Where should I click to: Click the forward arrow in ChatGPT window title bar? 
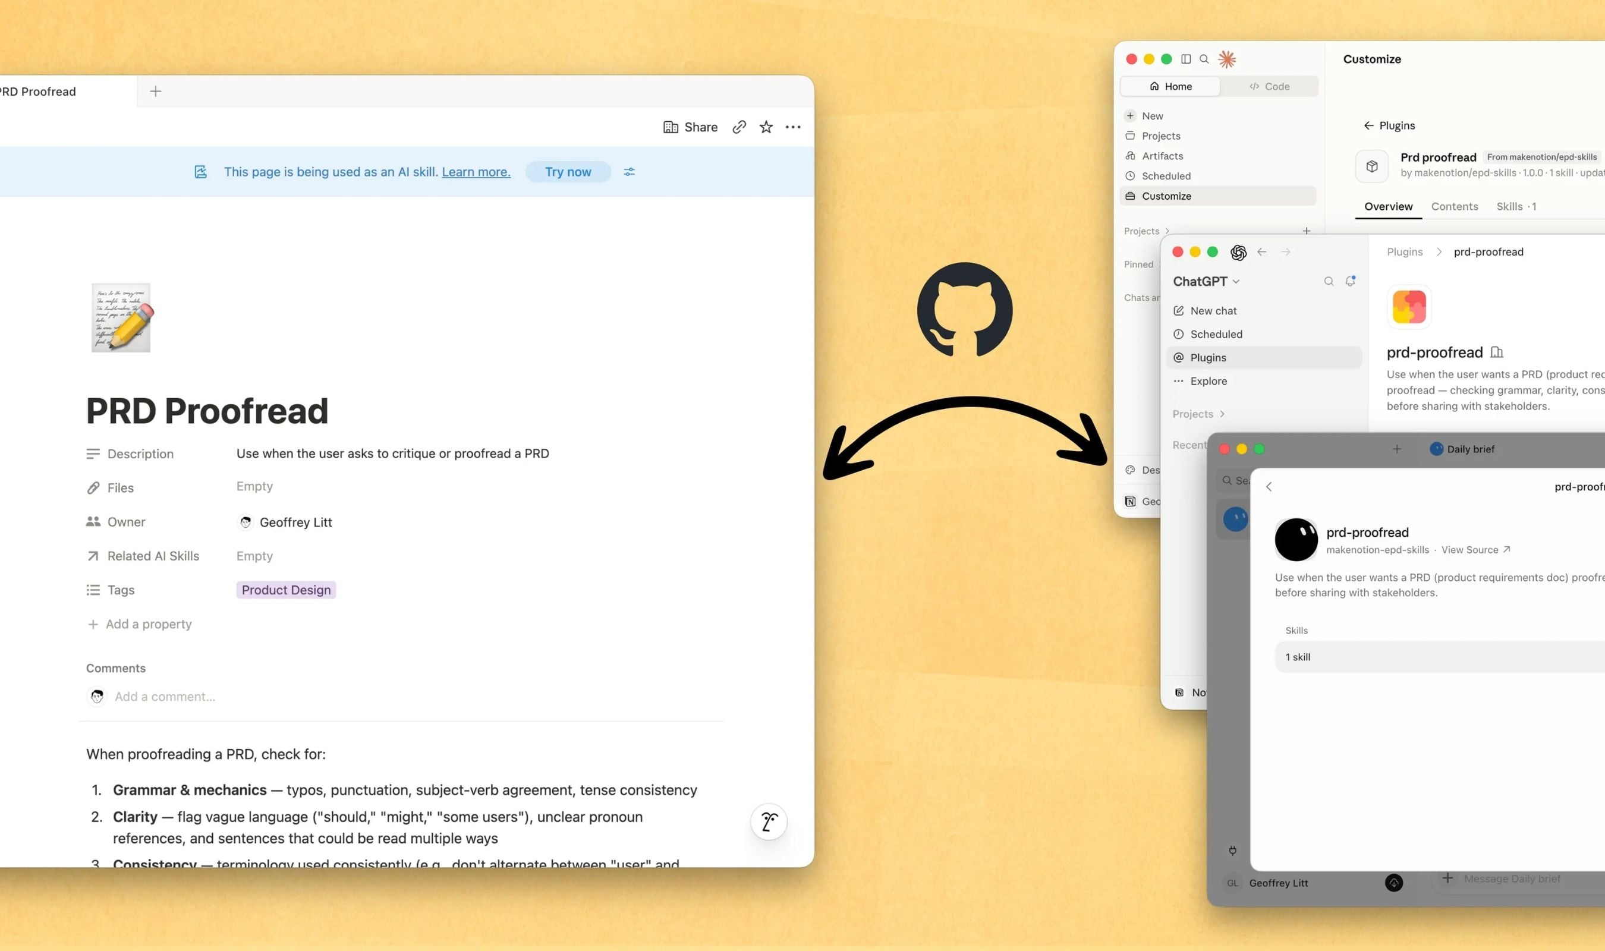tap(1285, 252)
